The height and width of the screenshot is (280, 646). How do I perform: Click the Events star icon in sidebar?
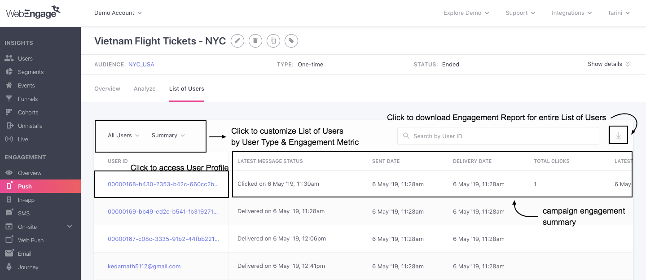click(9, 85)
